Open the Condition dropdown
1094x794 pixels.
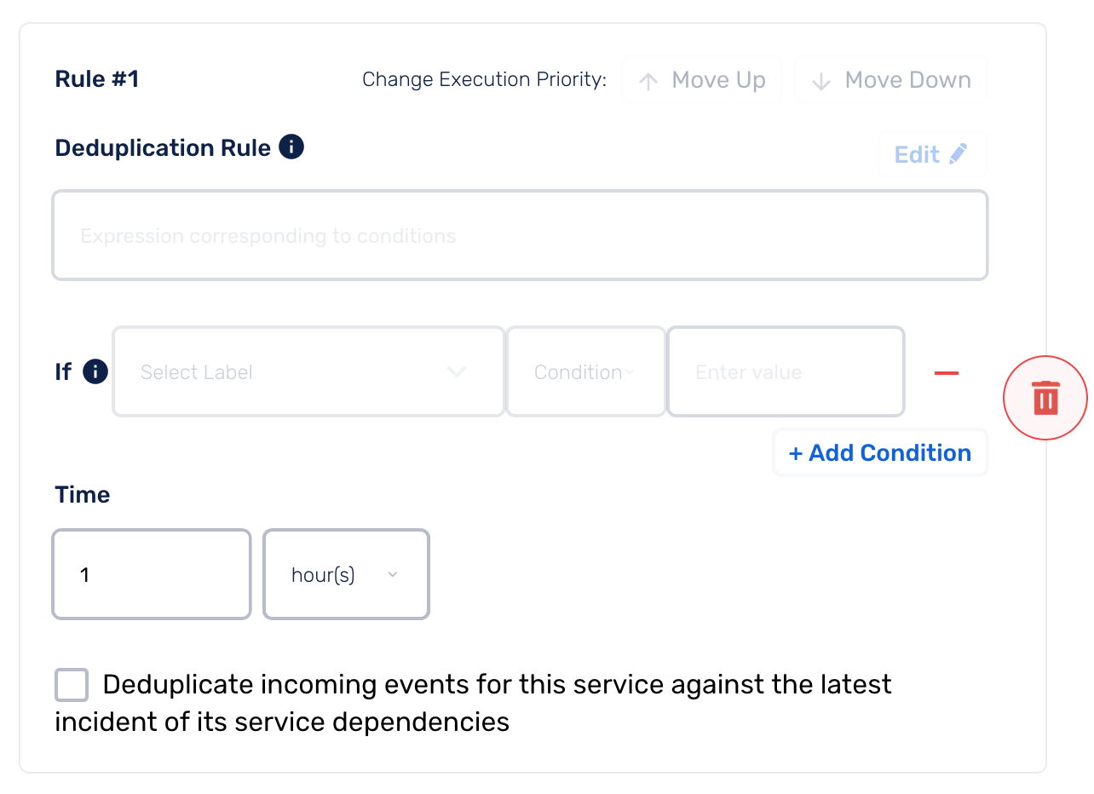coord(586,372)
